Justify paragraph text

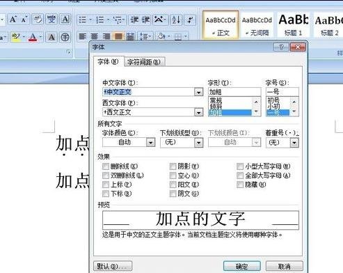(x=118, y=36)
